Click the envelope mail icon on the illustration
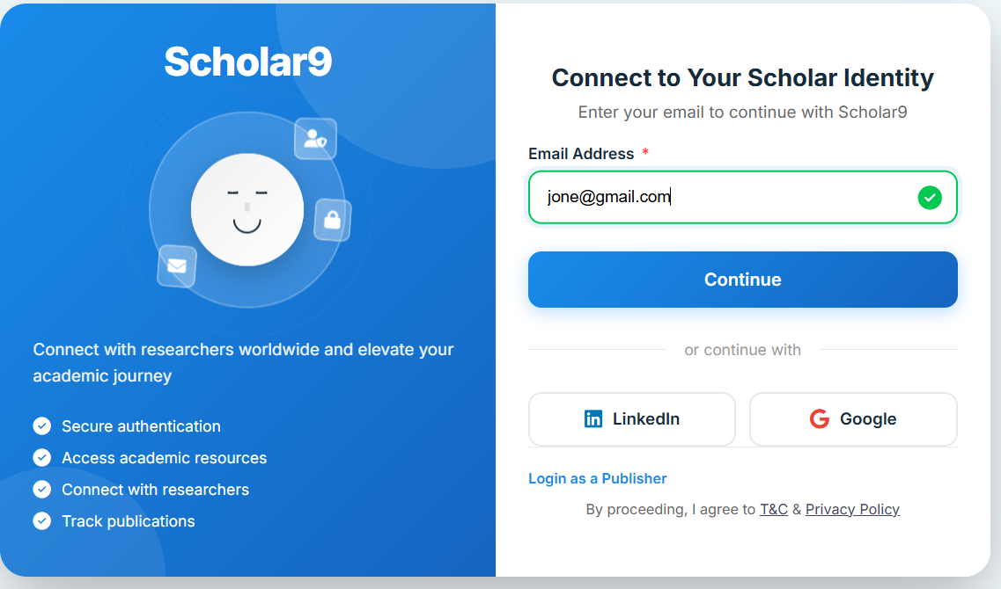Image resolution: width=1001 pixels, height=589 pixels. pos(177,265)
